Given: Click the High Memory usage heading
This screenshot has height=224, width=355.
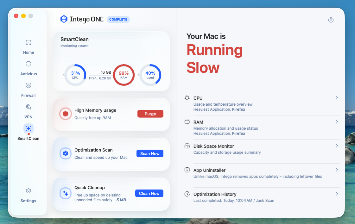Looking at the screenshot, I should click(x=95, y=110).
